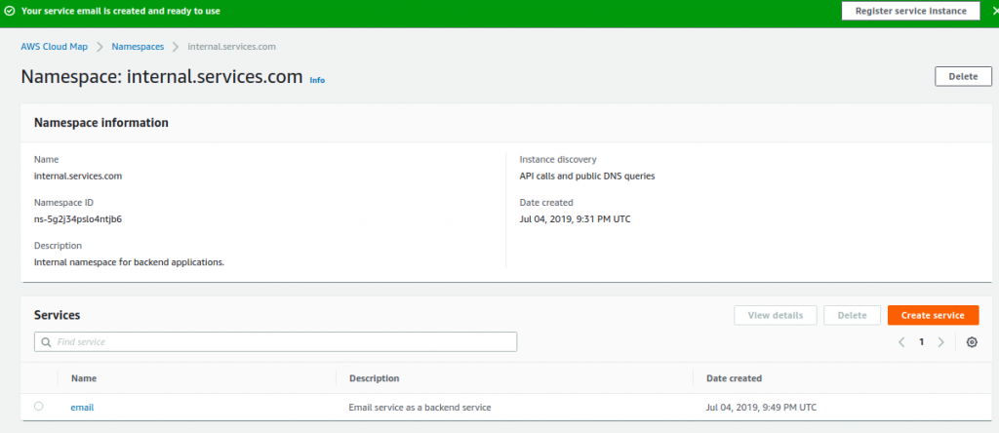Image resolution: width=999 pixels, height=433 pixels.
Task: Click the Info link beside namespace title
Action: 317,80
